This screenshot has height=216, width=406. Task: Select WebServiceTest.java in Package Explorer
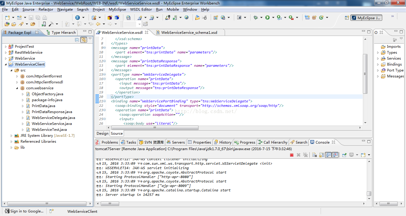(x=49, y=130)
